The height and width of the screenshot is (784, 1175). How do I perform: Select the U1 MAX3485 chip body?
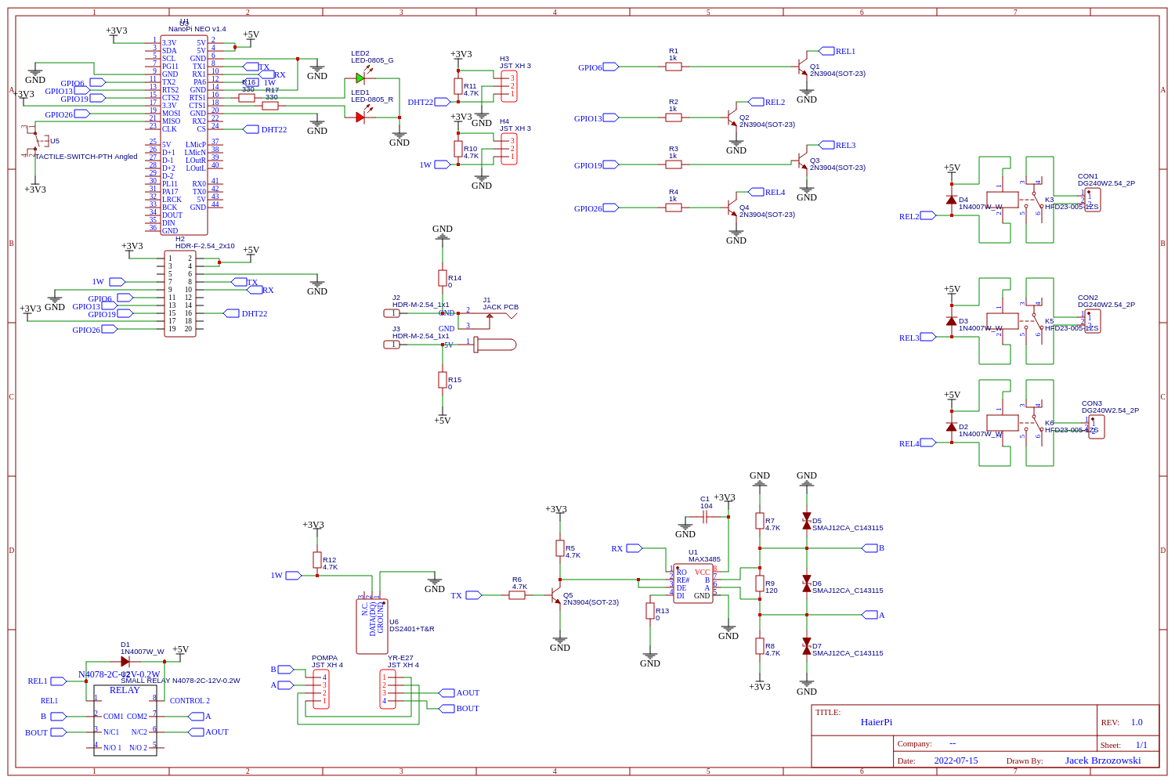pos(693,583)
